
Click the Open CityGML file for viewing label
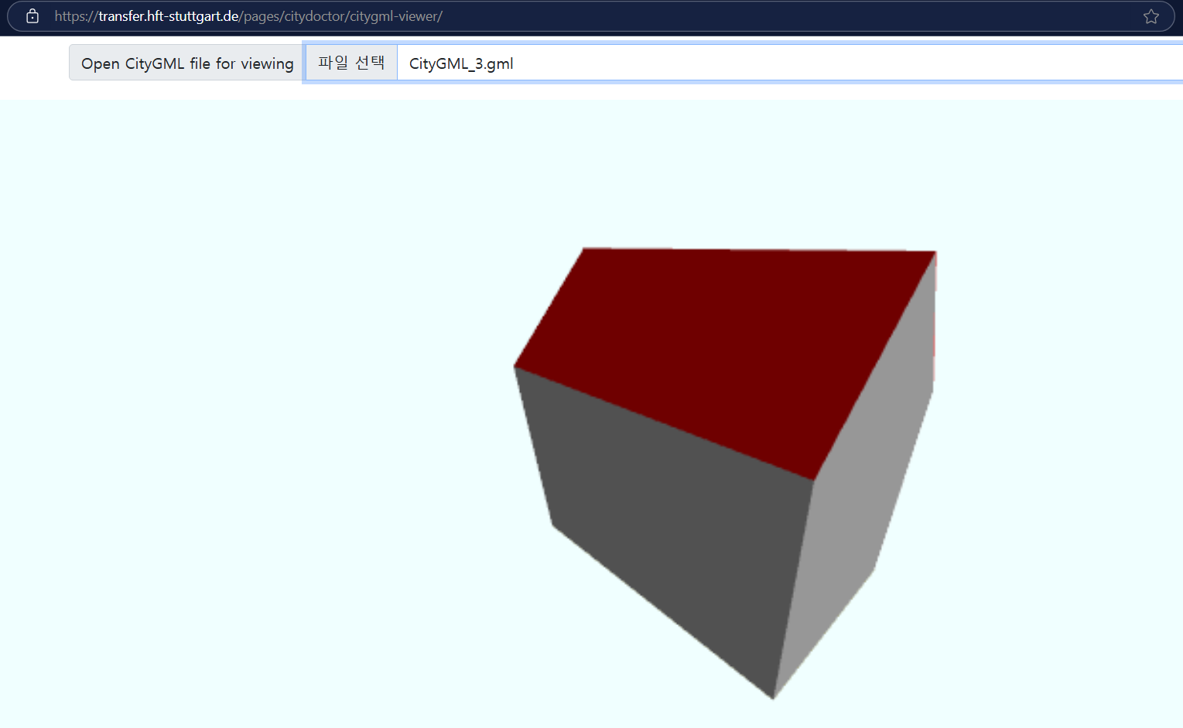(187, 63)
